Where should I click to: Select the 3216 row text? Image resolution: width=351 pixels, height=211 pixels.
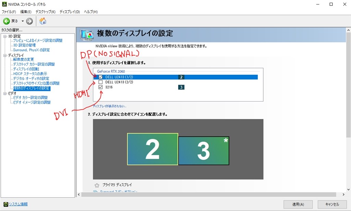click(x=109, y=87)
